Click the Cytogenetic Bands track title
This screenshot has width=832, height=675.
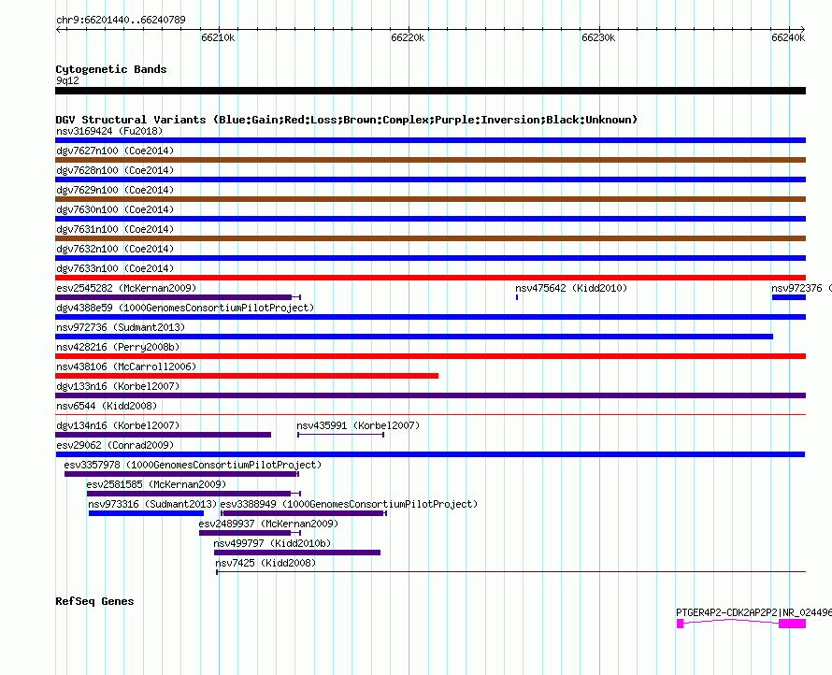pyautogui.click(x=111, y=69)
